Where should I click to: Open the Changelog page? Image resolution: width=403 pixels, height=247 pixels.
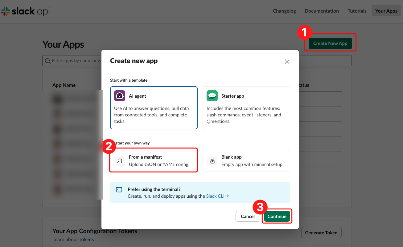[284, 11]
